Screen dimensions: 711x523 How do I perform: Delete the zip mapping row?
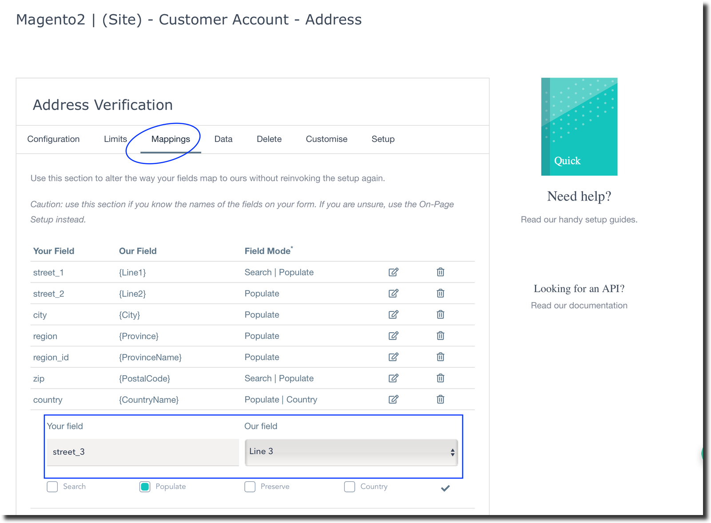pyautogui.click(x=440, y=378)
